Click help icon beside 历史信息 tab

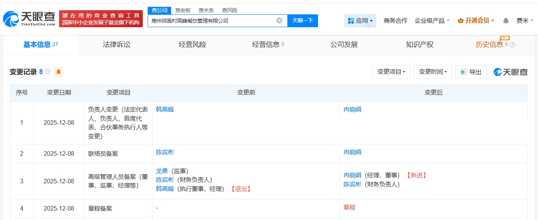pyautogui.click(x=513, y=45)
